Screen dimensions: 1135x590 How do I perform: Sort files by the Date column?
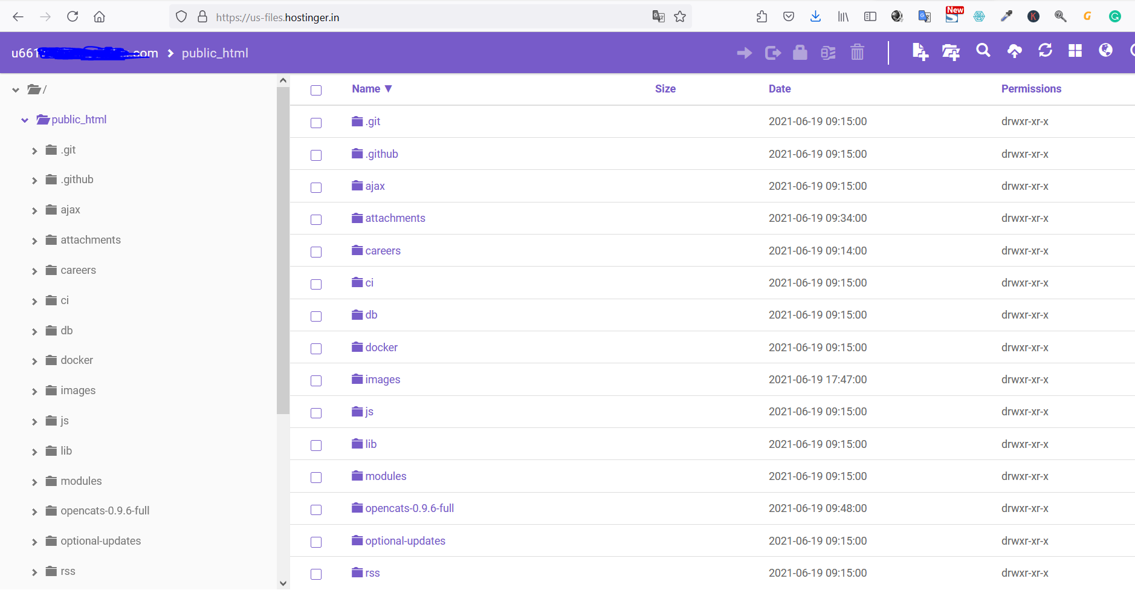(x=779, y=89)
